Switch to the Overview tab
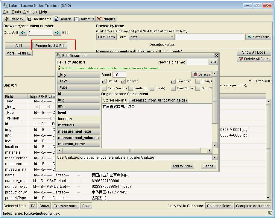275x218 pixels. (14, 19)
